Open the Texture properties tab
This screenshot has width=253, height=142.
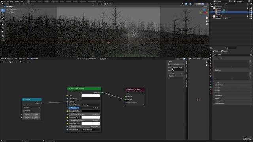point(211,93)
